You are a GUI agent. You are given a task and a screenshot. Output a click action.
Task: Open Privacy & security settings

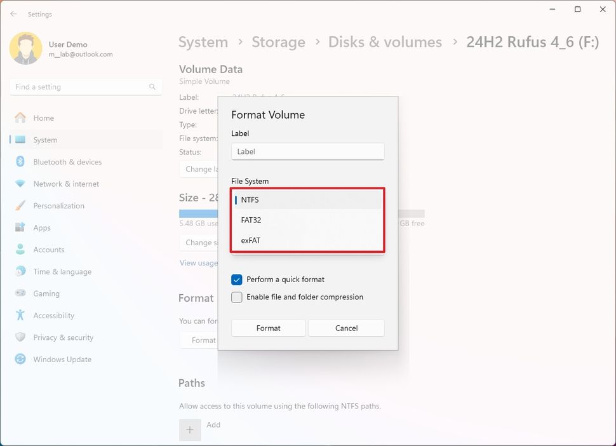pyautogui.click(x=64, y=337)
